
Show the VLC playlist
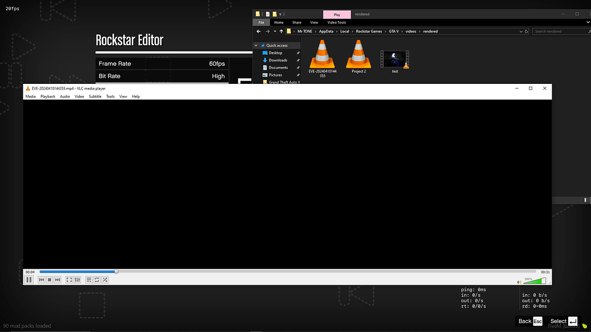[89, 280]
